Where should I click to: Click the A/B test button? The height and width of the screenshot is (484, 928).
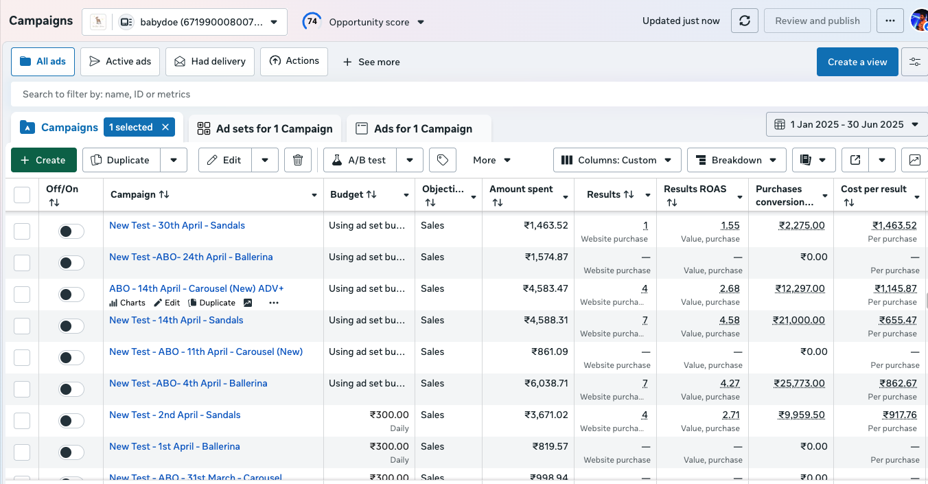tap(360, 160)
